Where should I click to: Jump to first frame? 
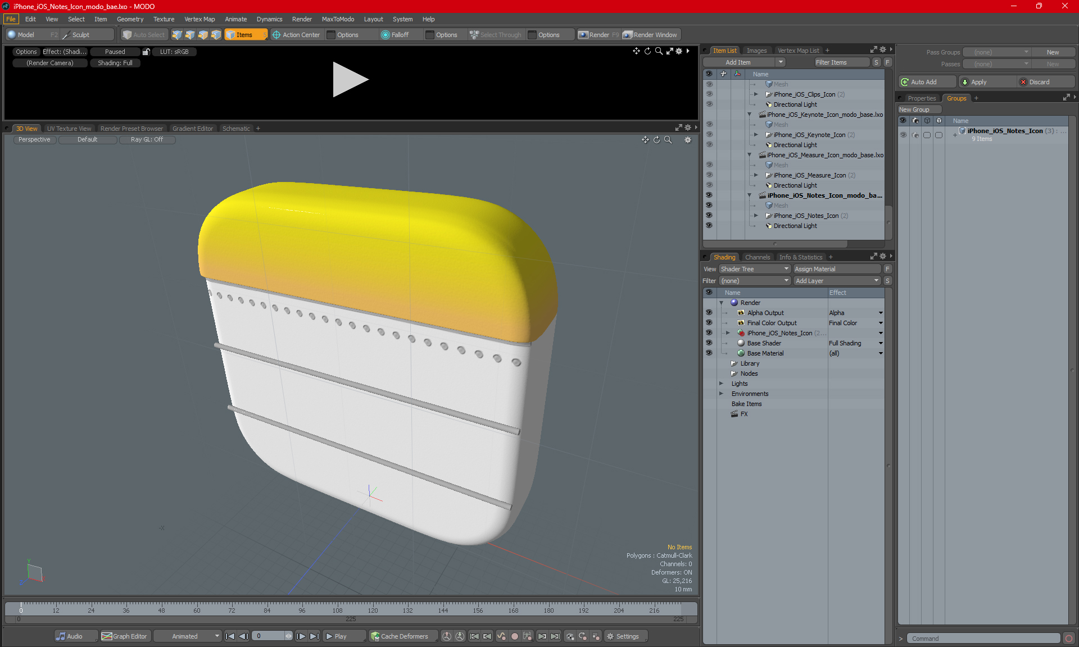(230, 636)
